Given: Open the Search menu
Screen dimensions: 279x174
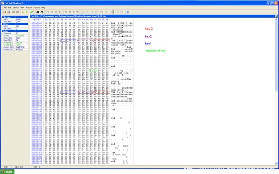Looking at the screenshot, I should click(x=16, y=7).
